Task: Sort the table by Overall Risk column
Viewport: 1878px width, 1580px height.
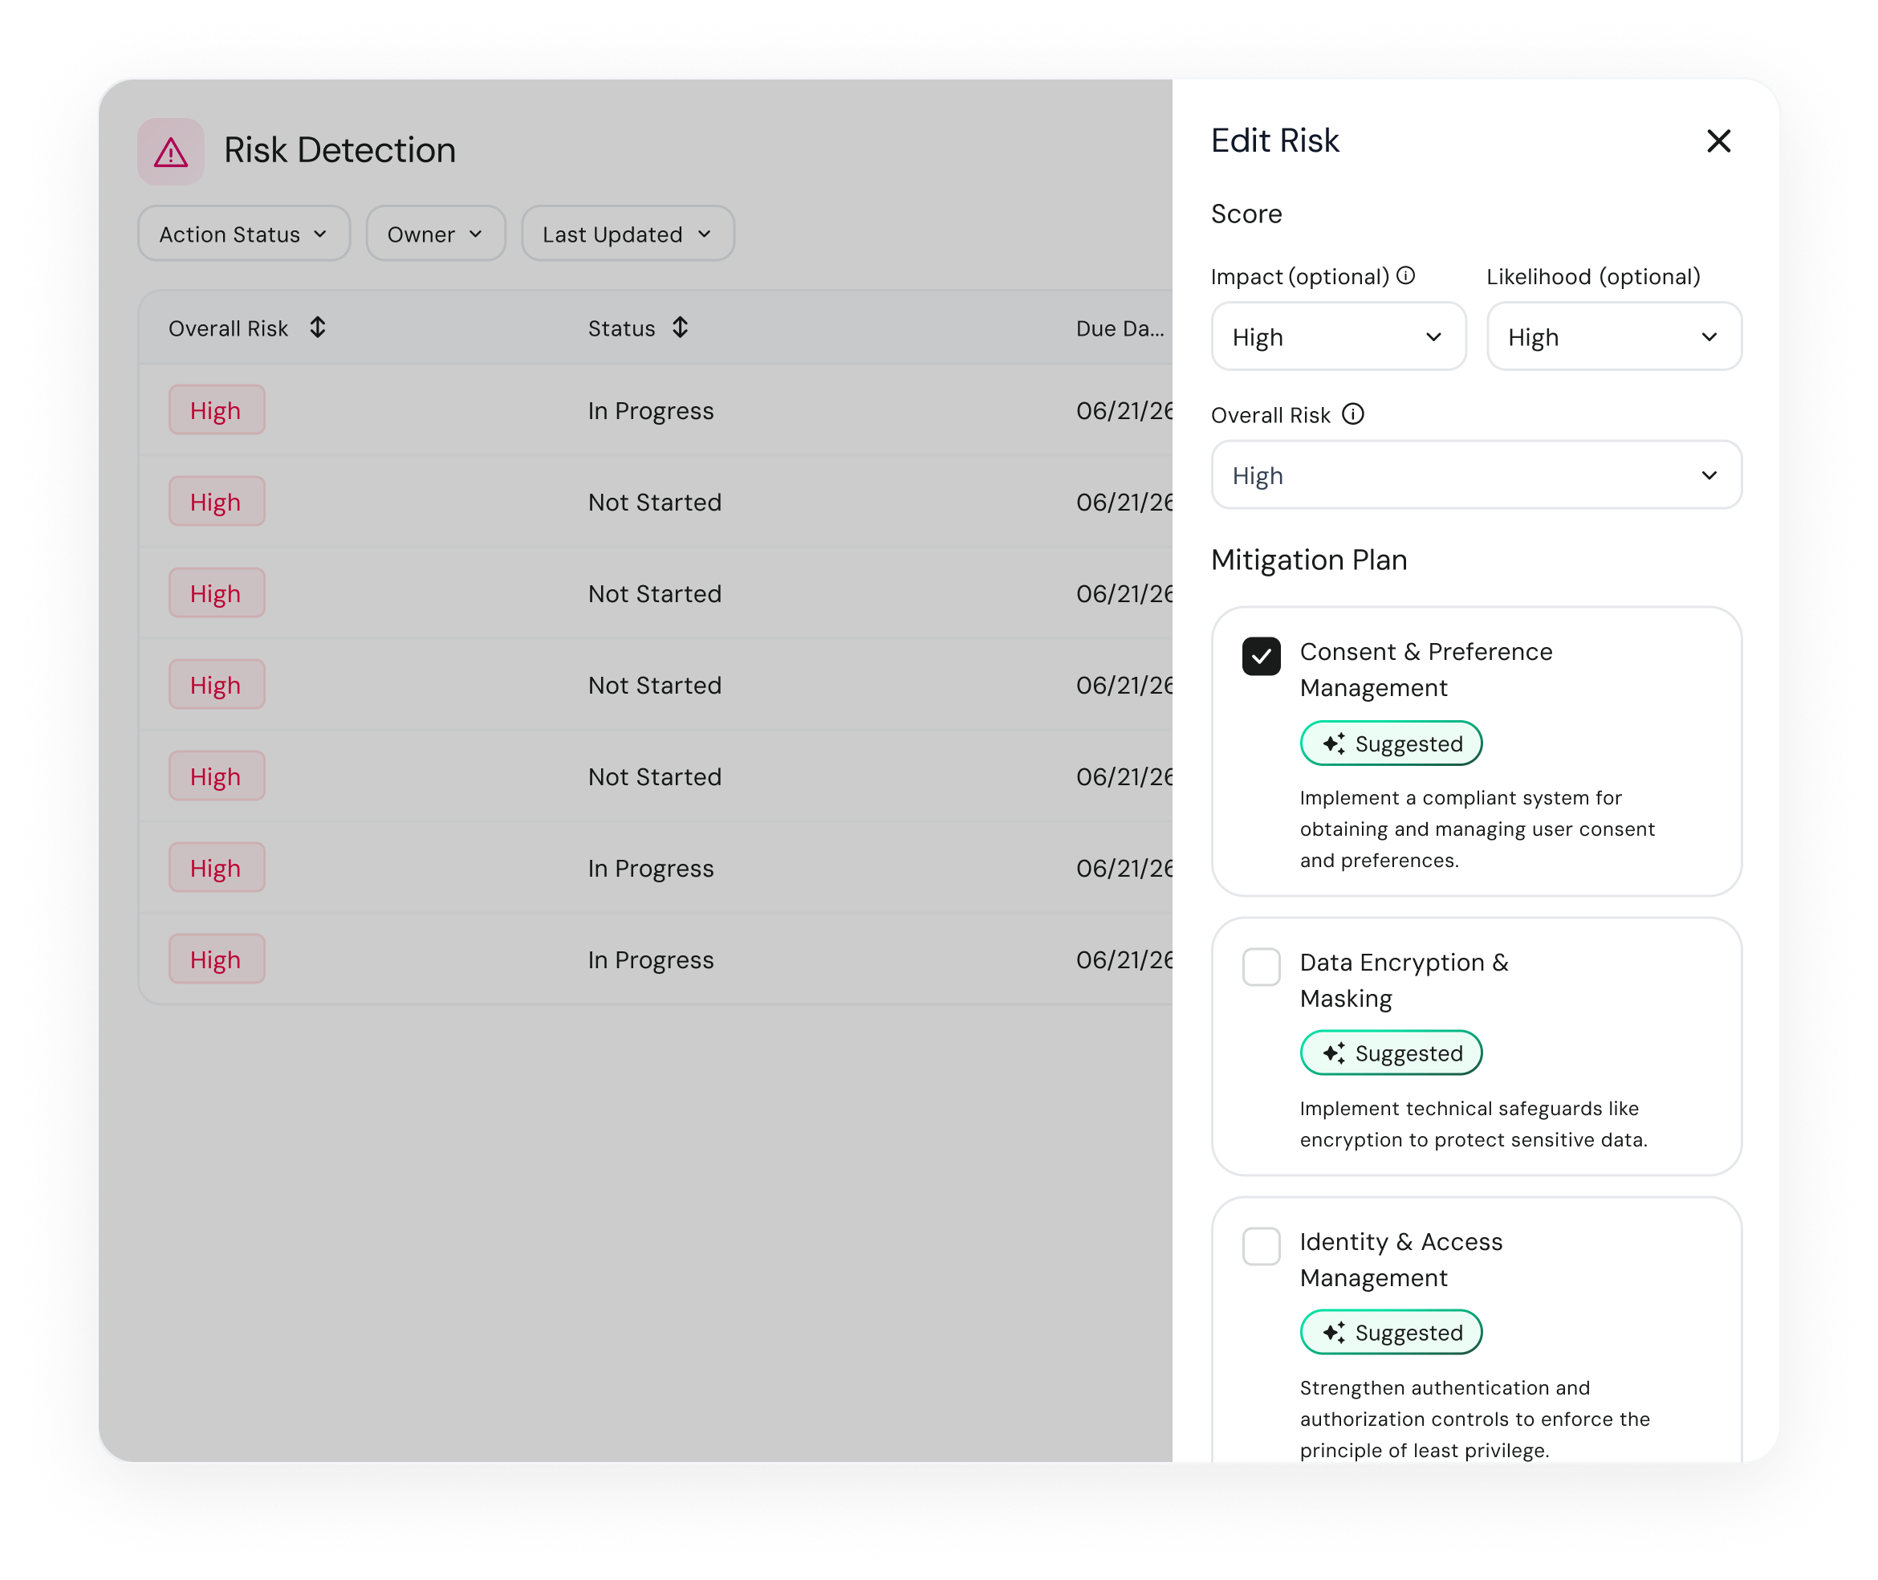Action: tap(317, 328)
